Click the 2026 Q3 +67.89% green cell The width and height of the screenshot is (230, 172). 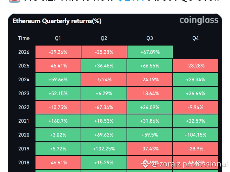click(150, 52)
